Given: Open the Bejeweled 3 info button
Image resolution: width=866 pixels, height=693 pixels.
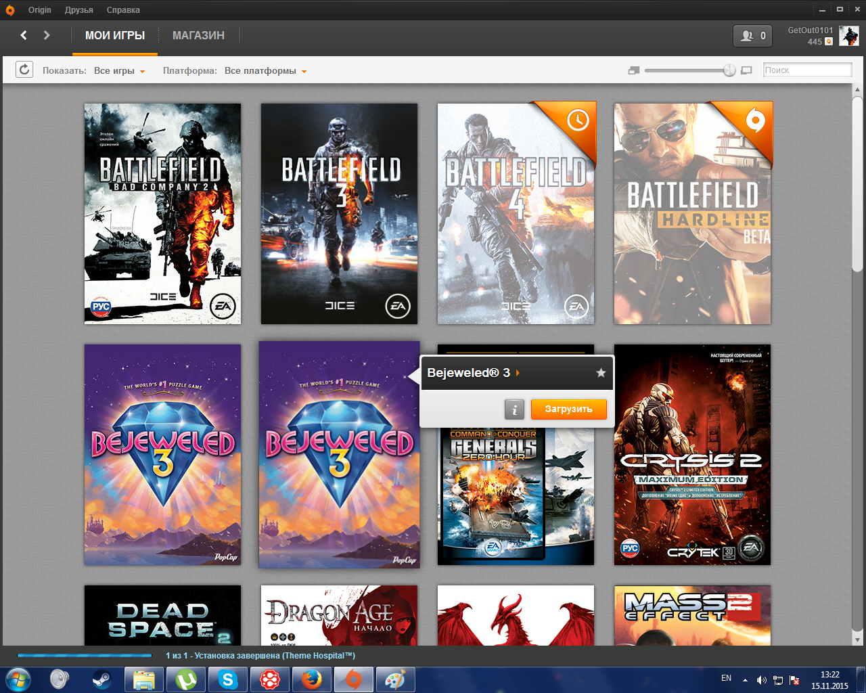Looking at the screenshot, I should tap(514, 409).
